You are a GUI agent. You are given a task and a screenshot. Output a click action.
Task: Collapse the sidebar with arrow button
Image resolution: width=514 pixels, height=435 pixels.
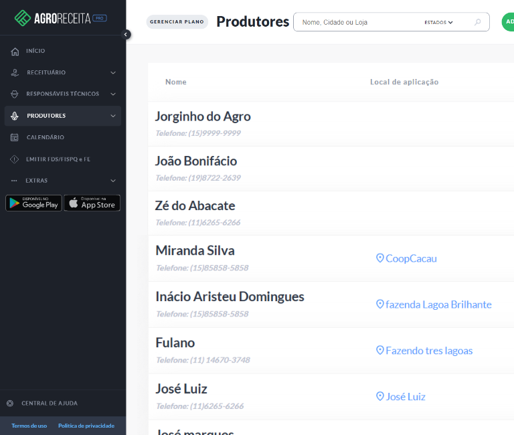tap(126, 35)
